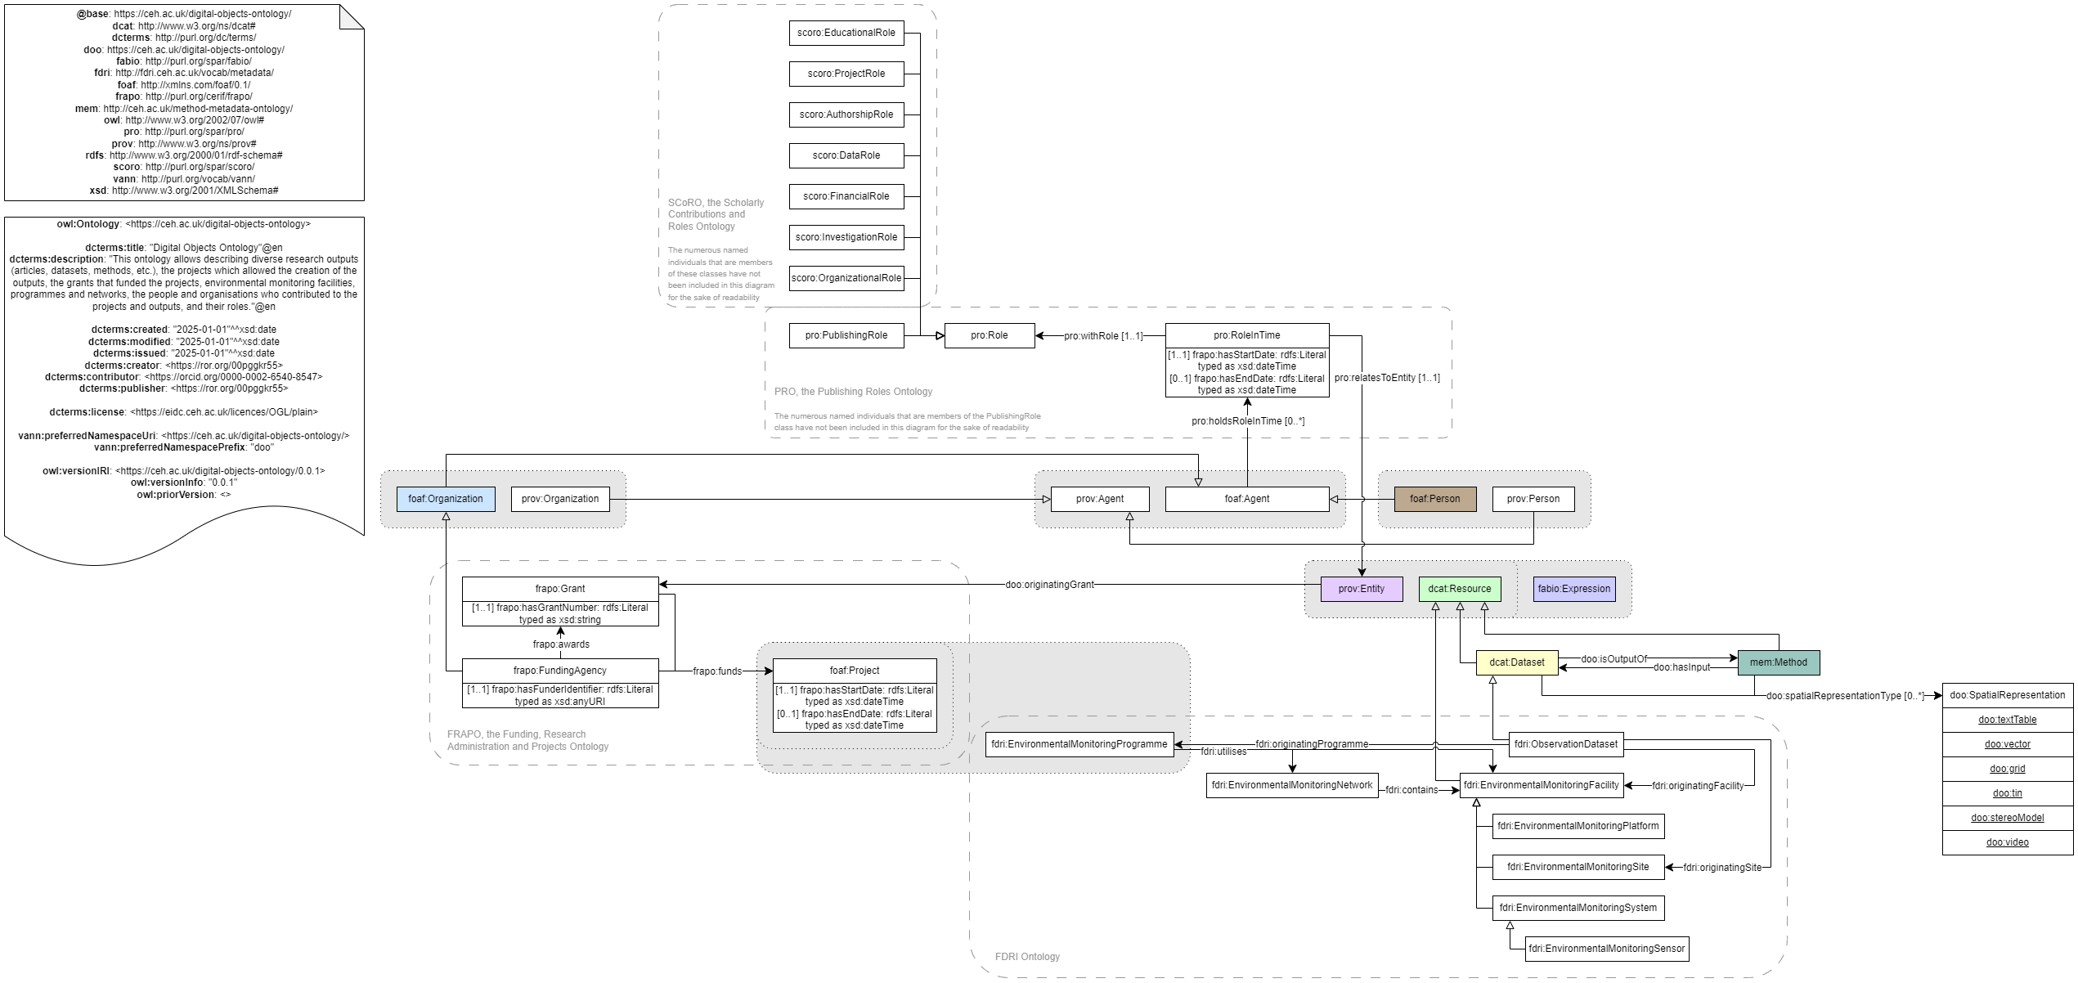The image size is (2078, 983).
Task: Select the fabio:Expression class box
Action: pyautogui.click(x=1573, y=589)
